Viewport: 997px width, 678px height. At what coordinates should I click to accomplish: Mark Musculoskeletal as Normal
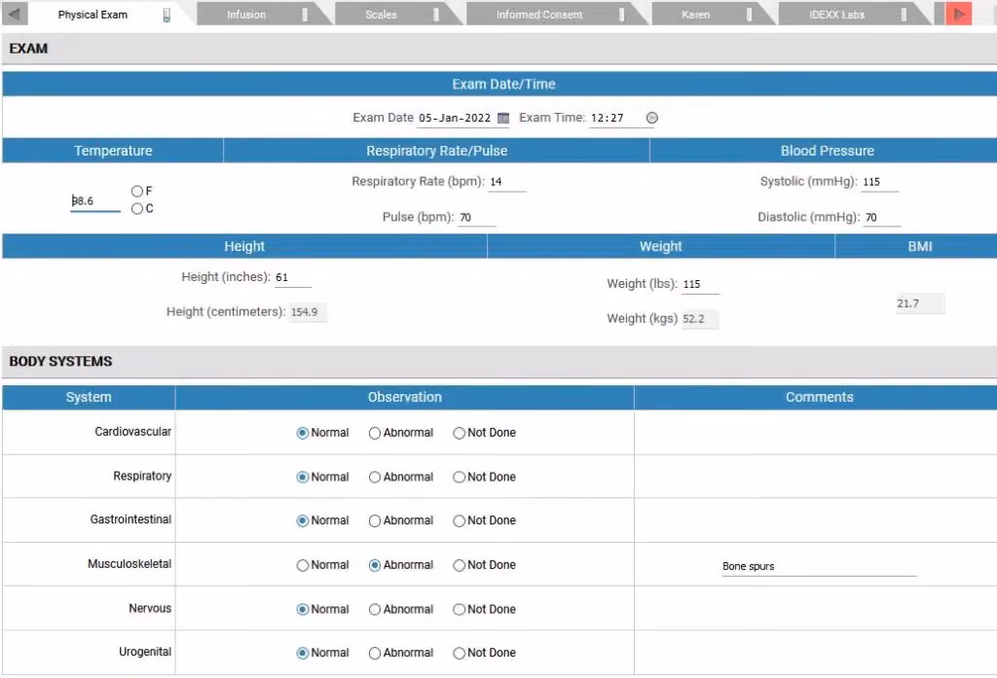[303, 565]
